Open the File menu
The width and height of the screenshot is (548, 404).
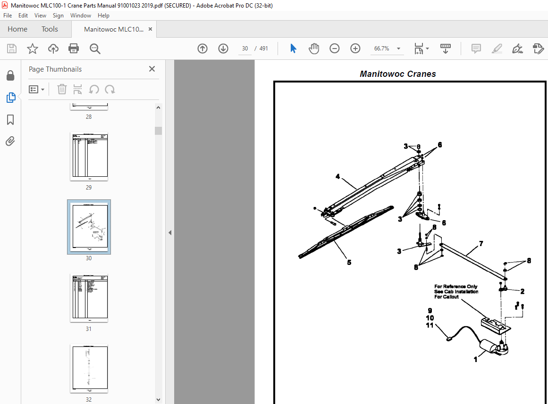(8, 16)
